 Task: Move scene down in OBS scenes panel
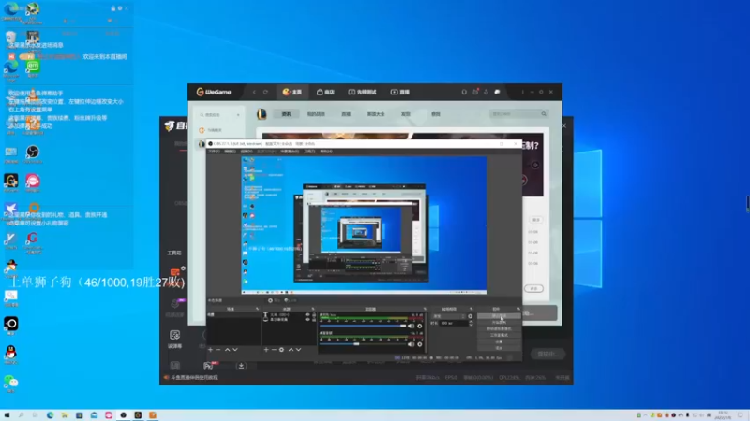tap(235, 350)
